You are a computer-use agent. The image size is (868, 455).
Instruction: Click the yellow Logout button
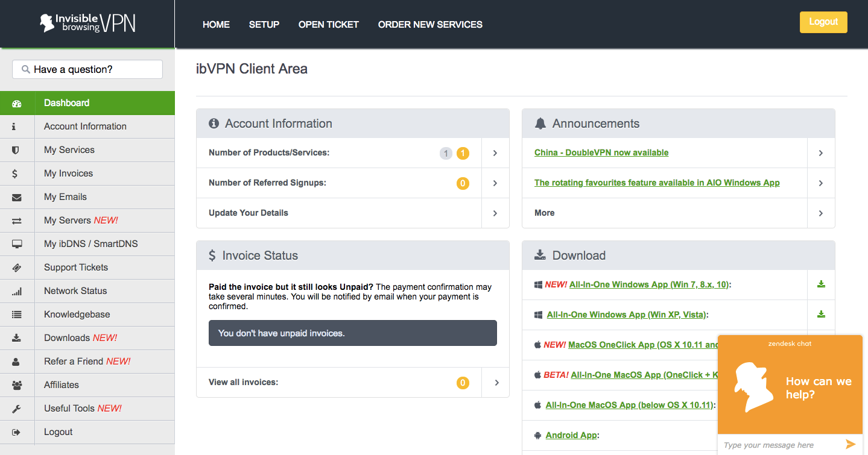coord(823,22)
